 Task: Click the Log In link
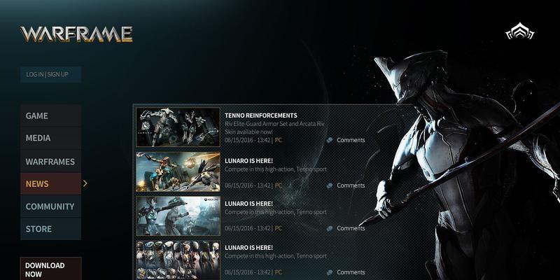34,74
